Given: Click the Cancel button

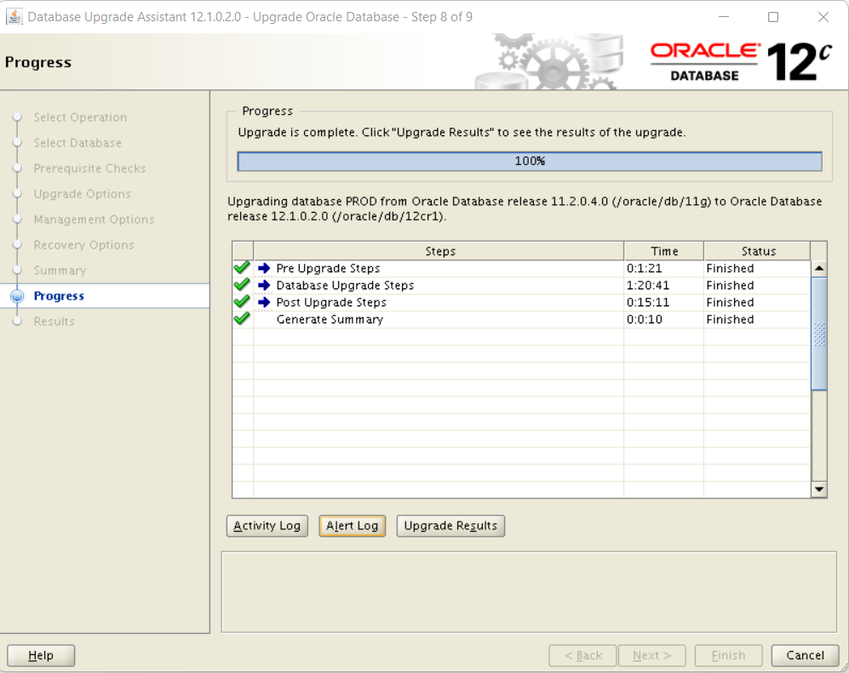Looking at the screenshot, I should point(805,655).
